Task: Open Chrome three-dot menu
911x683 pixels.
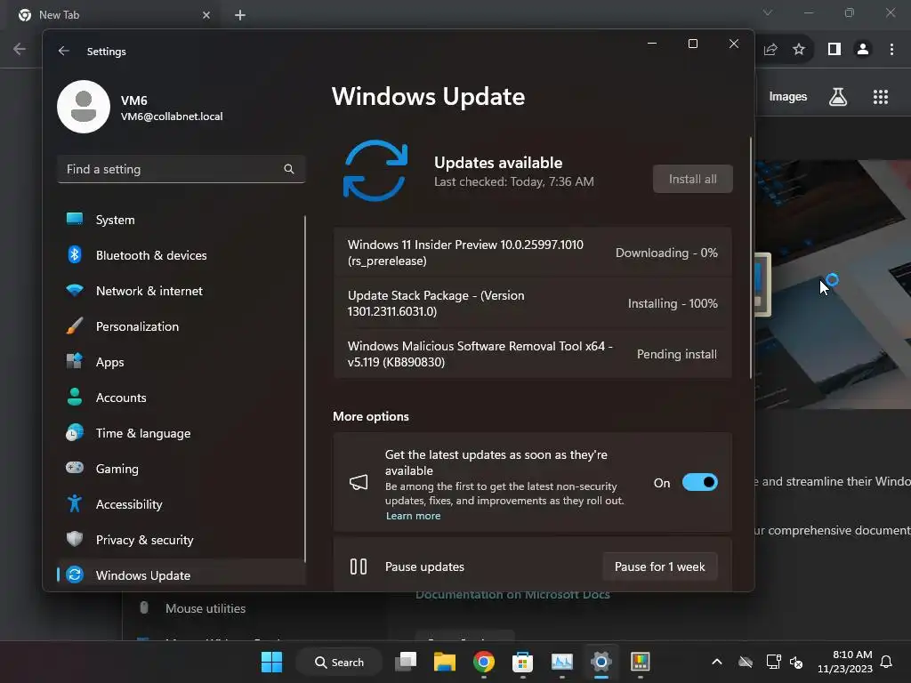Action: pos(891,50)
